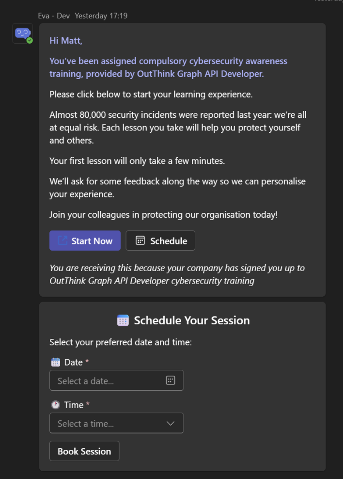Click the calendar icon next to Date label
This screenshot has width=343, height=479.
pyautogui.click(x=55, y=362)
